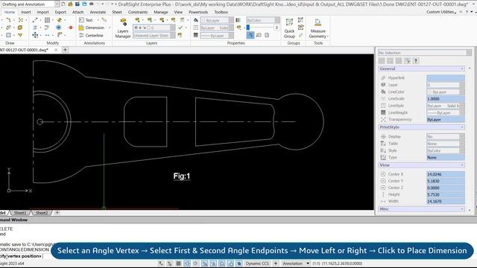
Task: Toggle the first status bar snap button
Action: (161, 264)
